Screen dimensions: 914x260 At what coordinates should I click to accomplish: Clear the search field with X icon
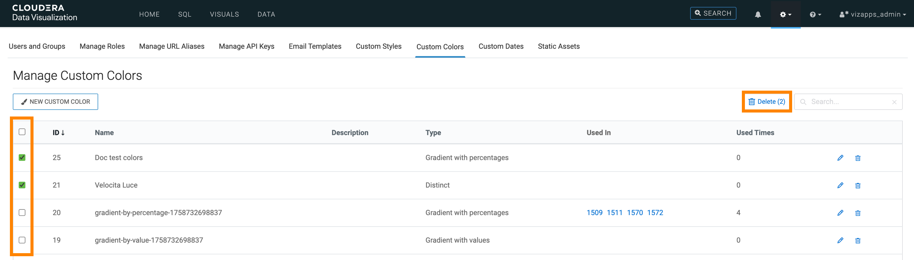tap(894, 102)
